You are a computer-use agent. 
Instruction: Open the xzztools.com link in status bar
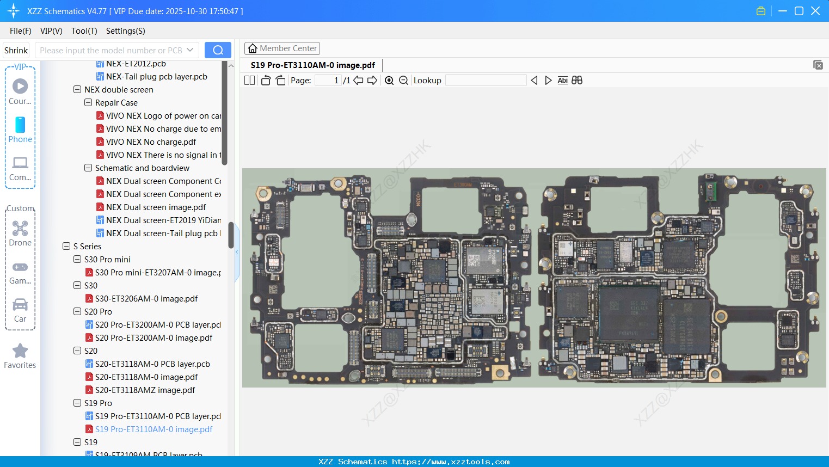[451, 462]
